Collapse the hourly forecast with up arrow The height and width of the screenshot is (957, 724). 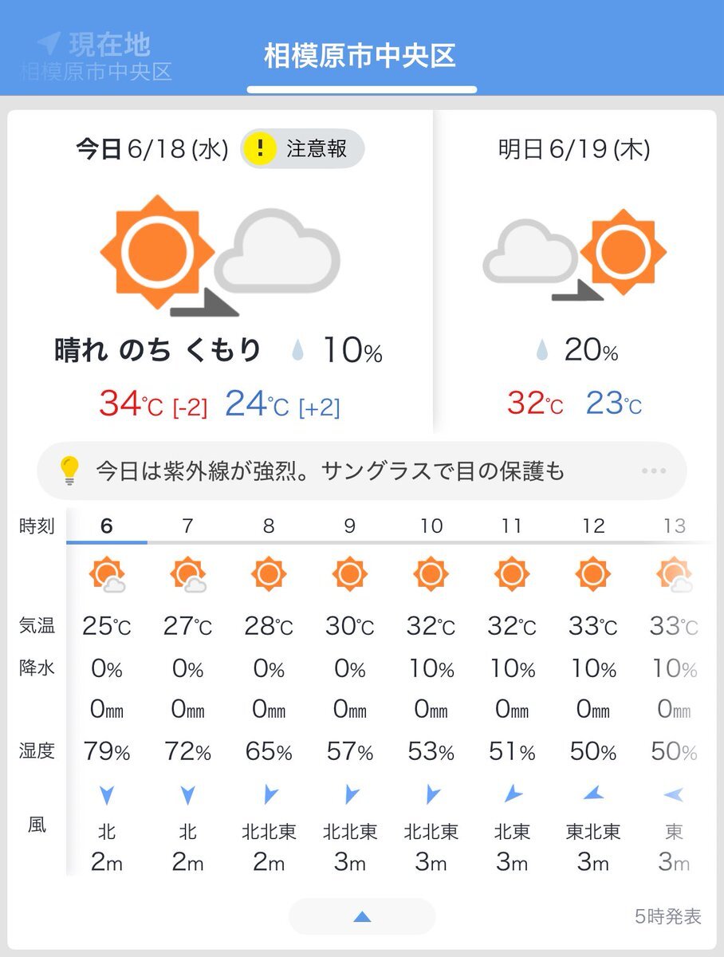click(x=362, y=917)
